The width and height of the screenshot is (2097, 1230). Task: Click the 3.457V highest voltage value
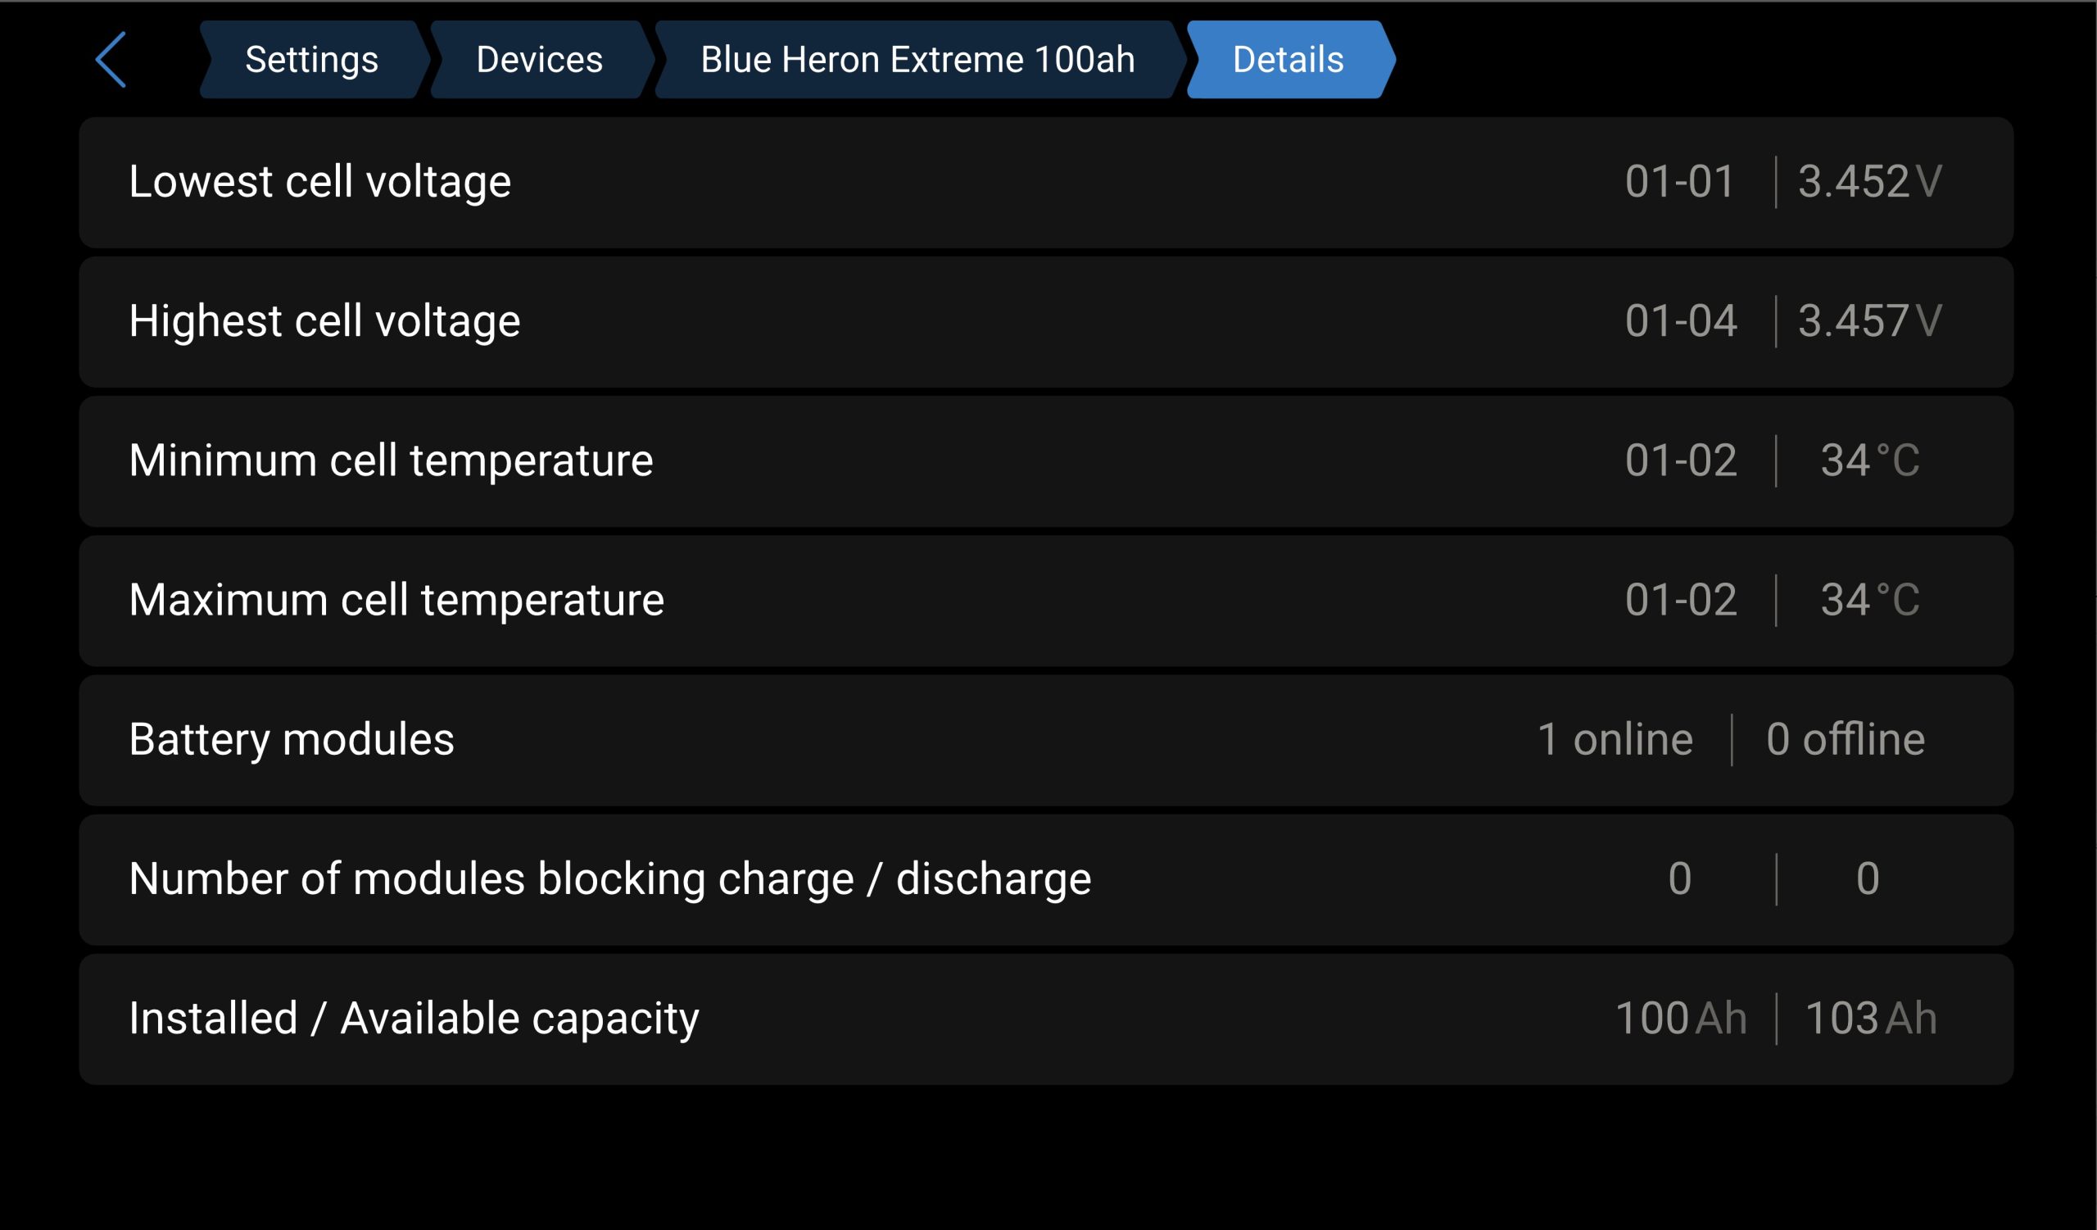[x=1869, y=321]
